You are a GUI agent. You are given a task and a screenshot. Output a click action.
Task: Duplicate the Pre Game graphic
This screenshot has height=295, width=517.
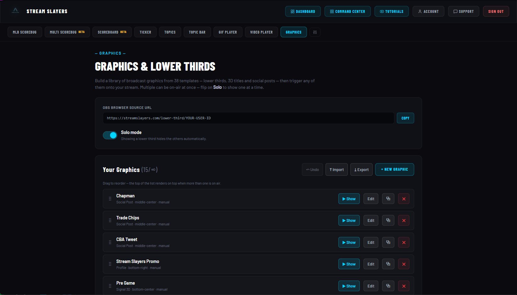(x=388, y=286)
